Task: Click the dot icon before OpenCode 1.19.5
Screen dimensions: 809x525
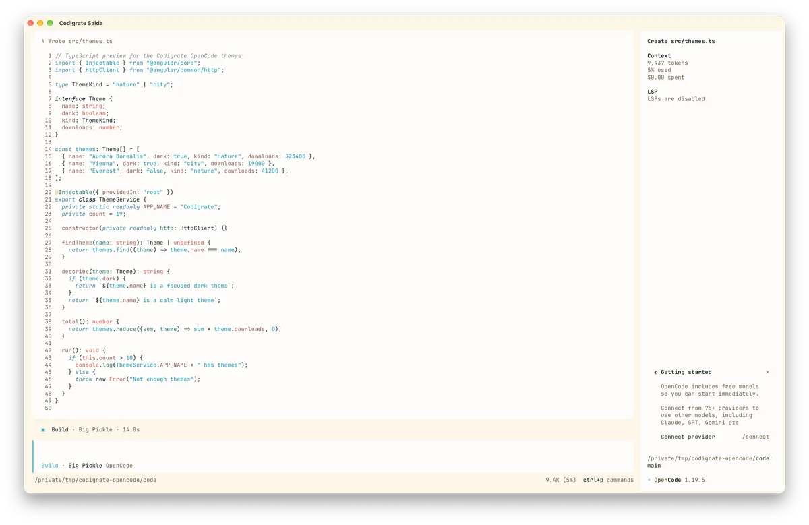Action: pos(649,480)
